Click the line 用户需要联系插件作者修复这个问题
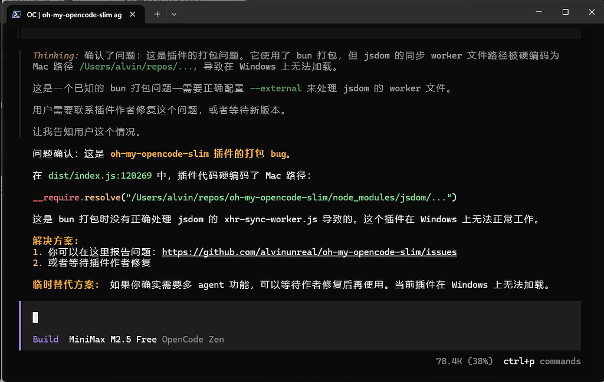Viewport: 604px width, 382px height. (x=160, y=110)
